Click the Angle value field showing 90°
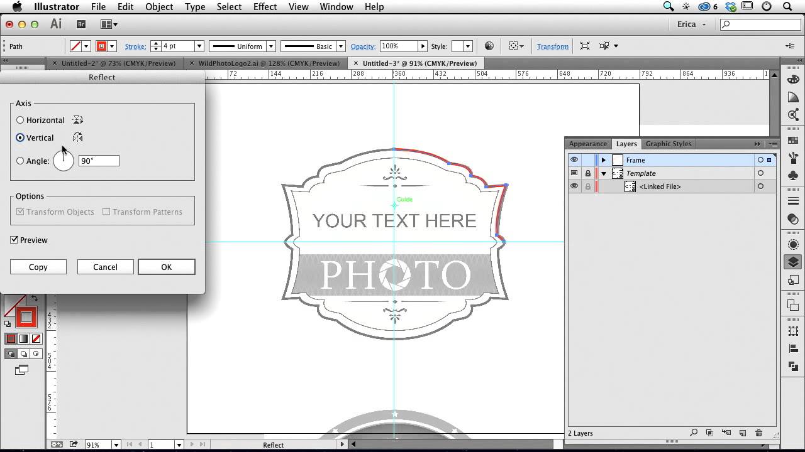The image size is (805, 452). [99, 161]
